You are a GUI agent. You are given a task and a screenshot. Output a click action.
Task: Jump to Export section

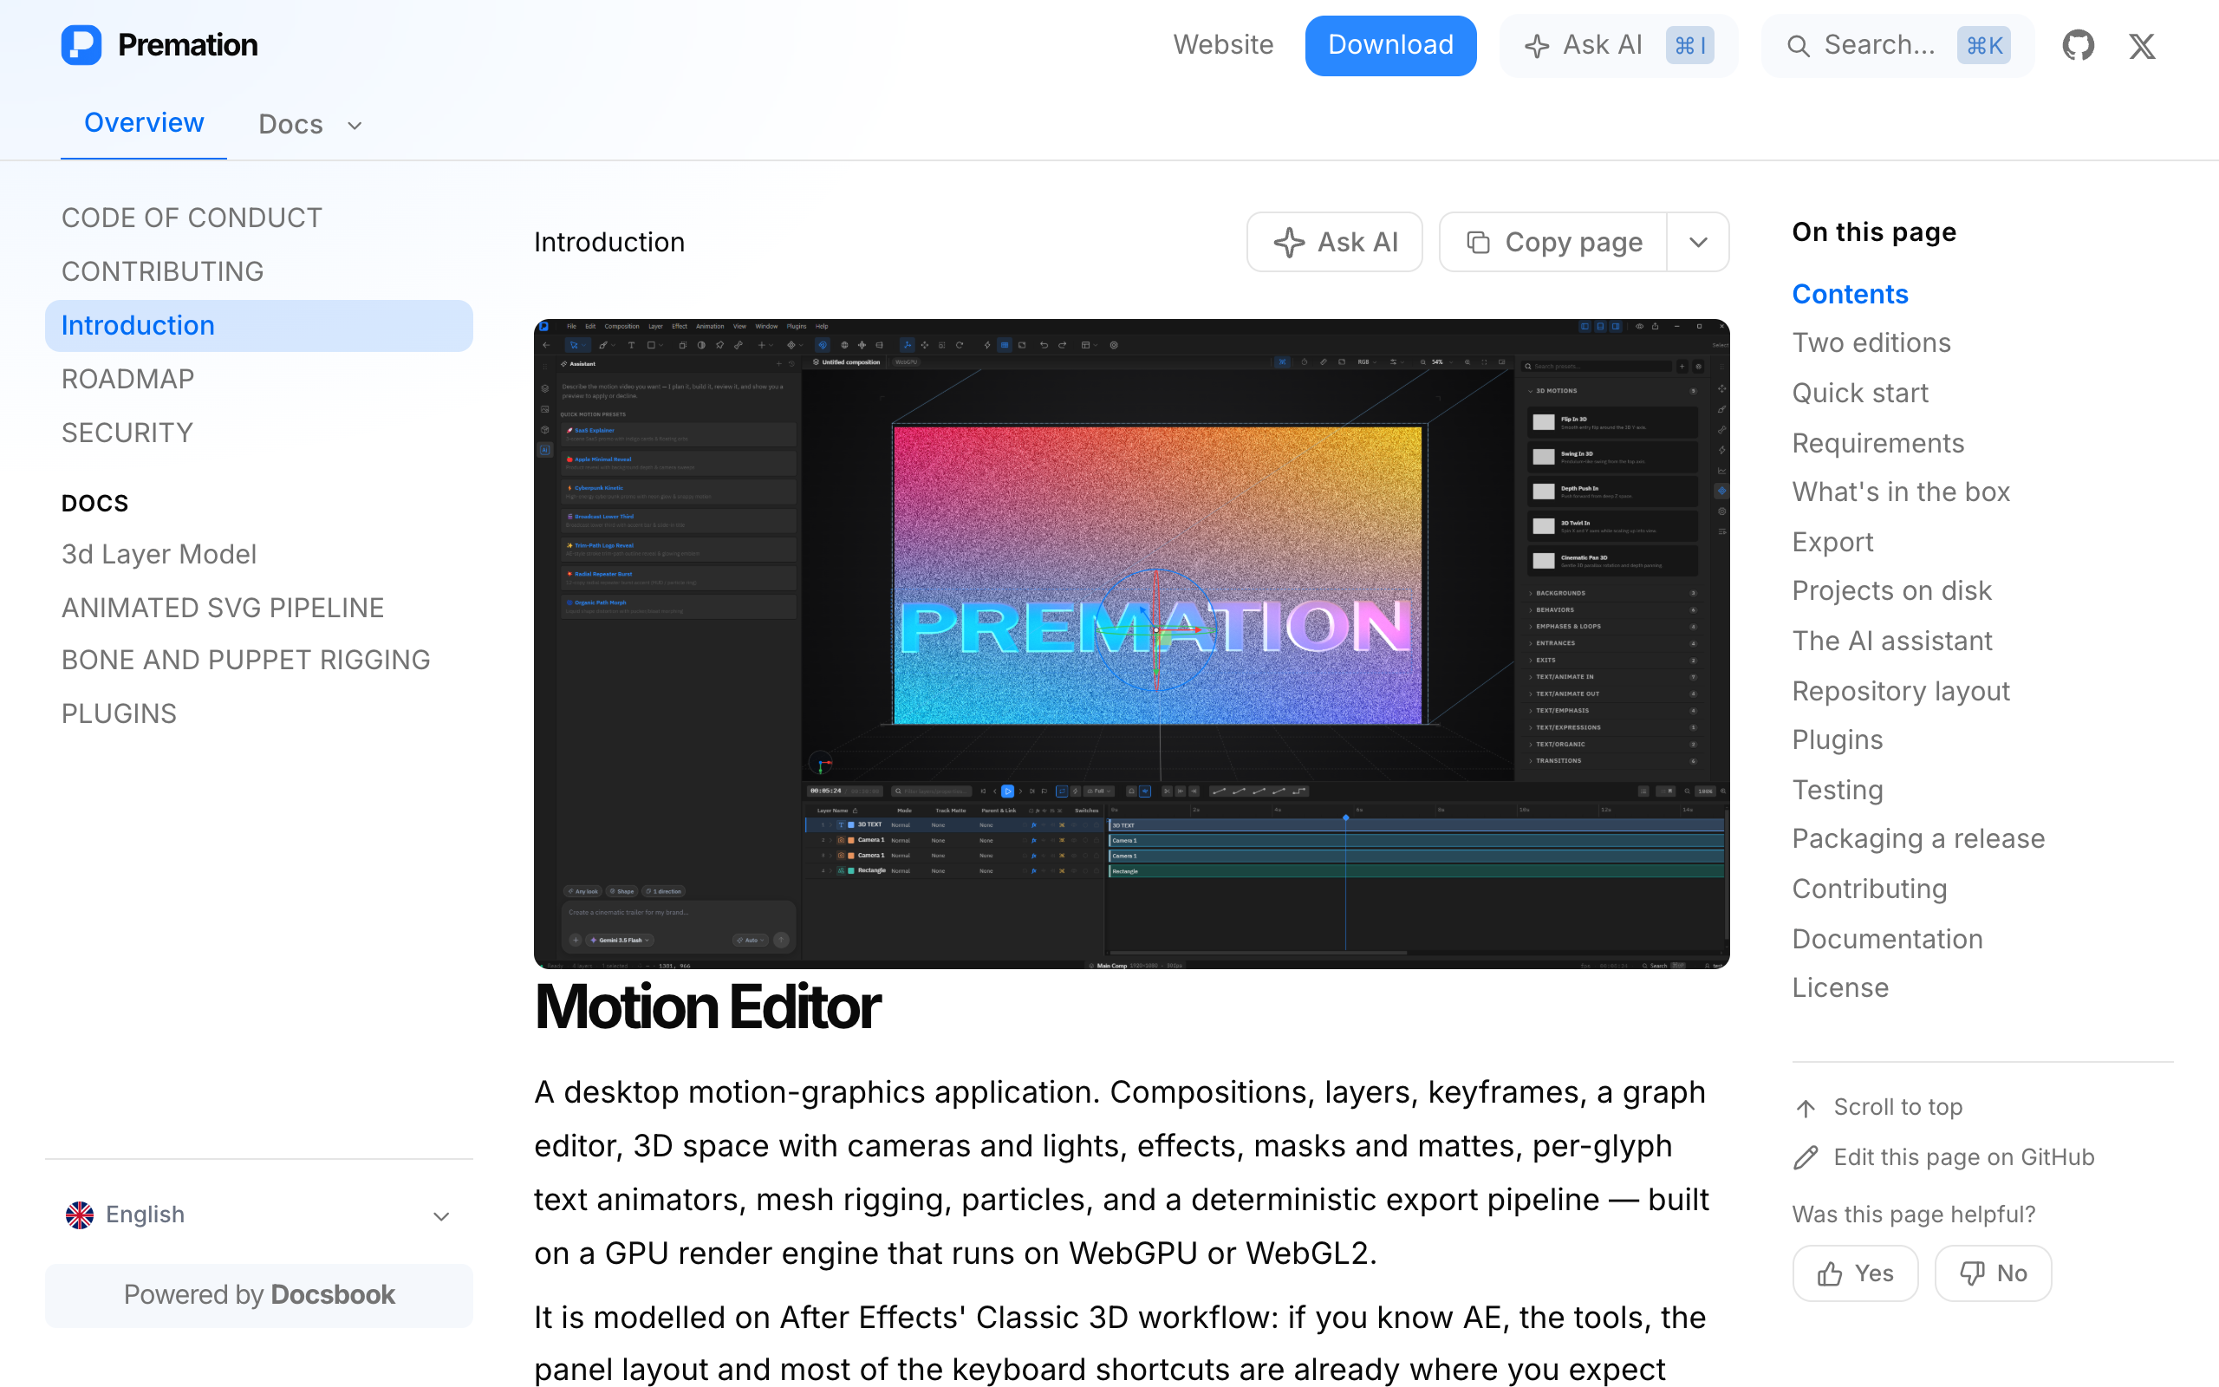[1833, 543]
